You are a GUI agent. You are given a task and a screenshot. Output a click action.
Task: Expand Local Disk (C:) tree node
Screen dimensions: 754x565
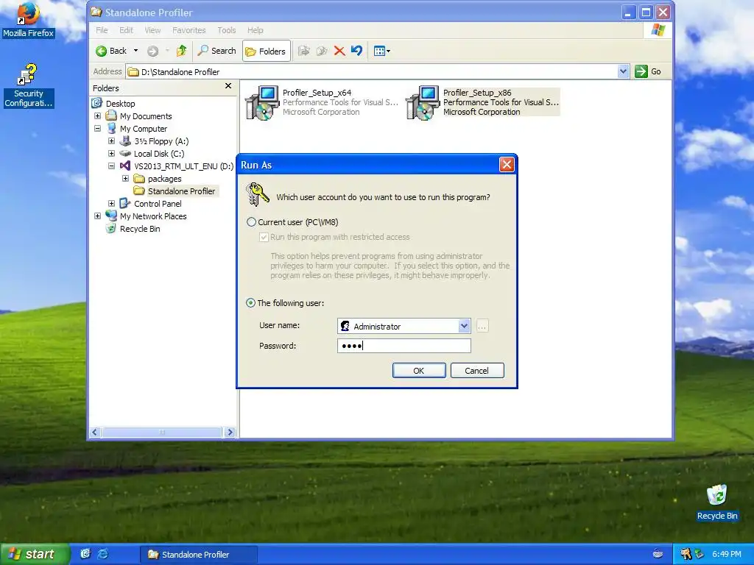coord(112,154)
